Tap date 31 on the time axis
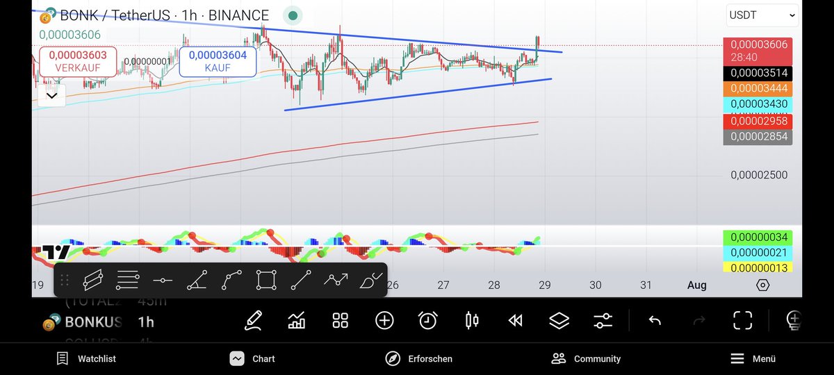 pos(646,285)
